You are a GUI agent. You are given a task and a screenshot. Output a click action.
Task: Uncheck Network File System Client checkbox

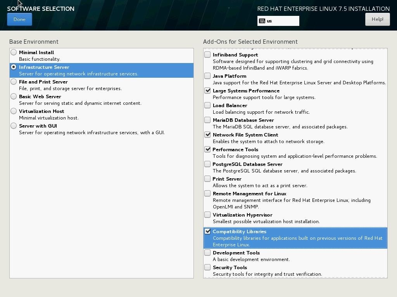coord(207,135)
